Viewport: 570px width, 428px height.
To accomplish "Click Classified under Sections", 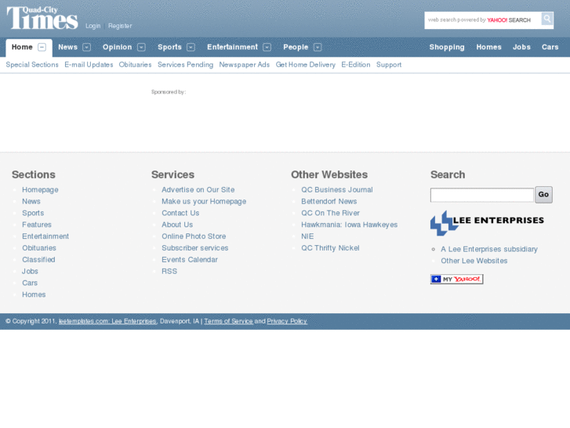I will click(x=38, y=260).
